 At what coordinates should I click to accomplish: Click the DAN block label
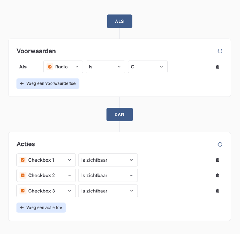(x=120, y=114)
